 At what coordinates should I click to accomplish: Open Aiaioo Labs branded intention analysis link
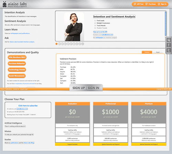point(22,42)
